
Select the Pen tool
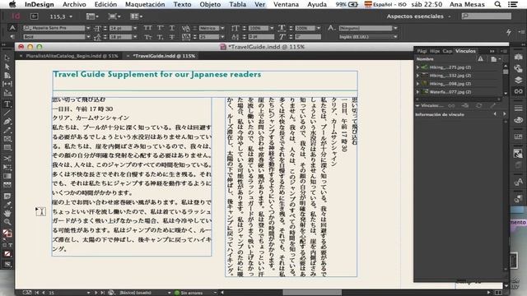click(x=7, y=122)
